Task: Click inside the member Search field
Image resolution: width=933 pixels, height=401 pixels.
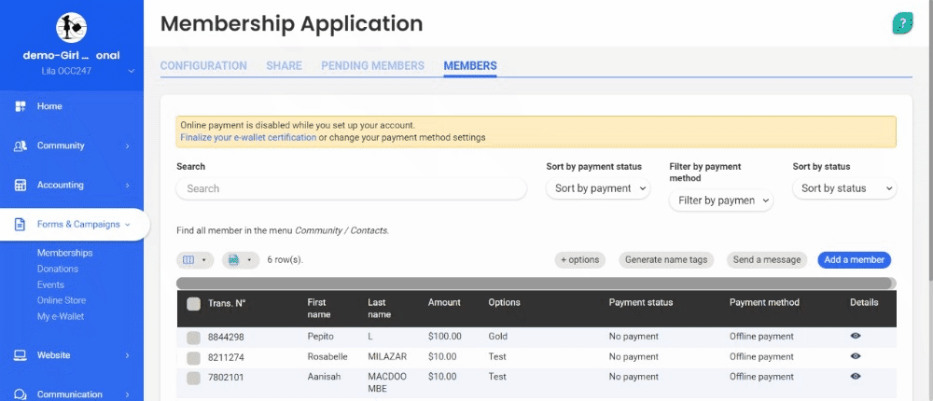Action: click(351, 188)
